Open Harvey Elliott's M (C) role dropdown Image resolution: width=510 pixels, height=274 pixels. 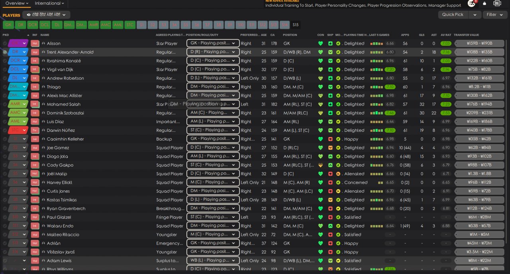pos(213,182)
